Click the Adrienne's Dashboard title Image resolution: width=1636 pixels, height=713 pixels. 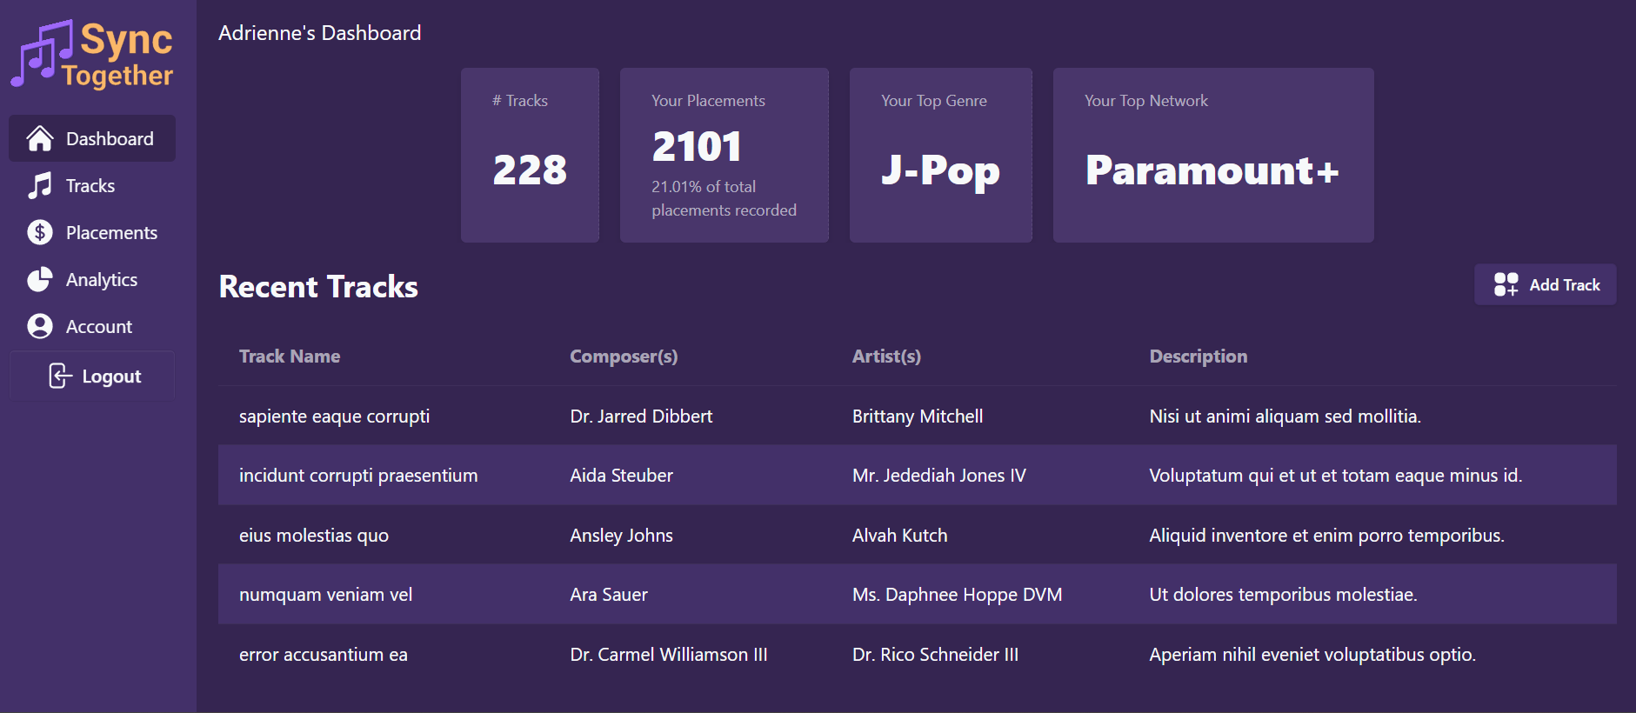(320, 33)
